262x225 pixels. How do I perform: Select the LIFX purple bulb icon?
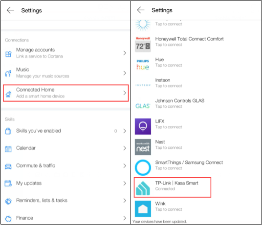pyautogui.click(x=143, y=126)
